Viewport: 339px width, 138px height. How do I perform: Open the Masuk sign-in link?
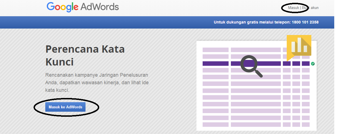(293, 8)
